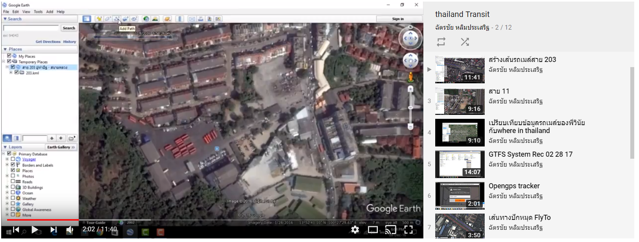Click the View in Google Maps icon
Screen dimensions: 639x242
coord(218,19)
